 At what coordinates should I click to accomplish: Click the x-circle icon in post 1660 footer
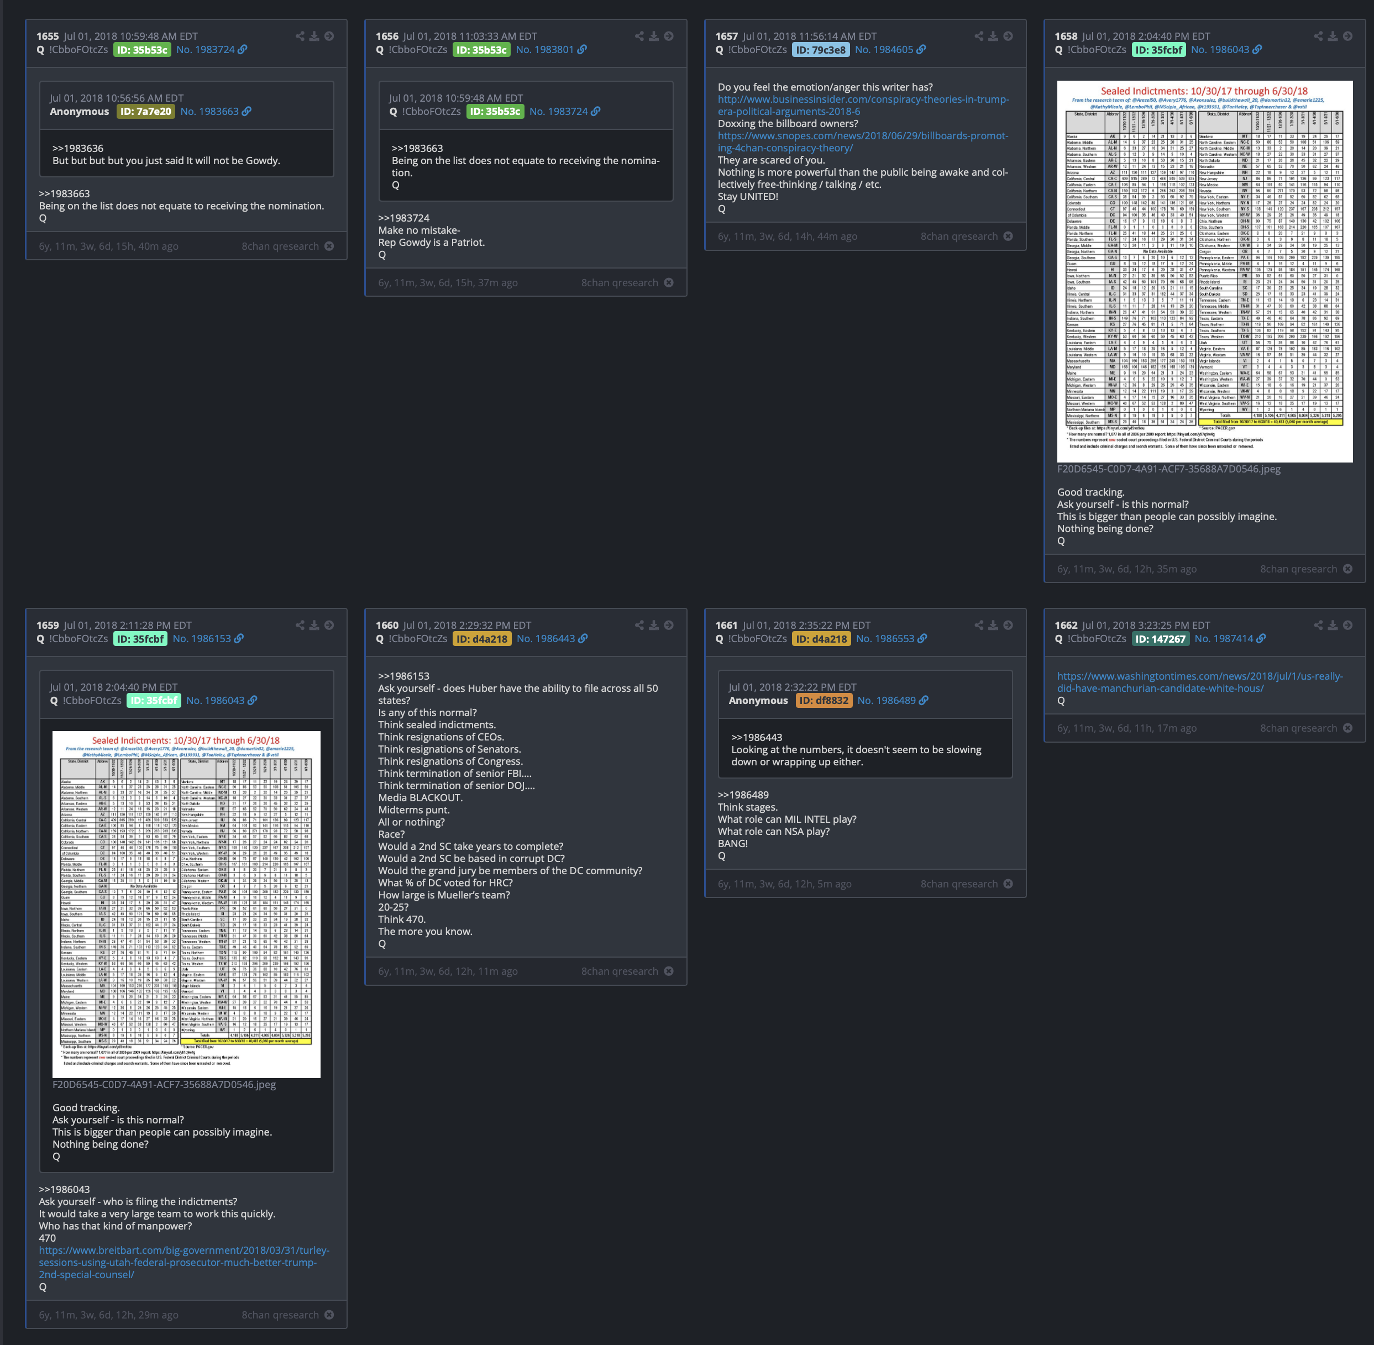point(669,971)
